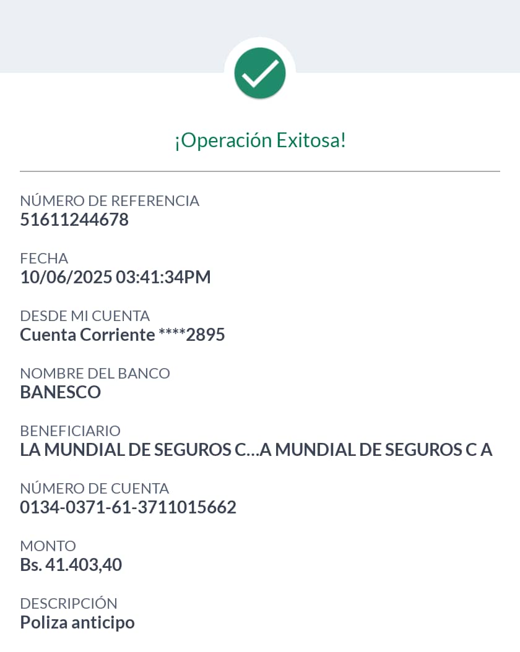Click the DESDE MI CUENTA label

tap(85, 315)
